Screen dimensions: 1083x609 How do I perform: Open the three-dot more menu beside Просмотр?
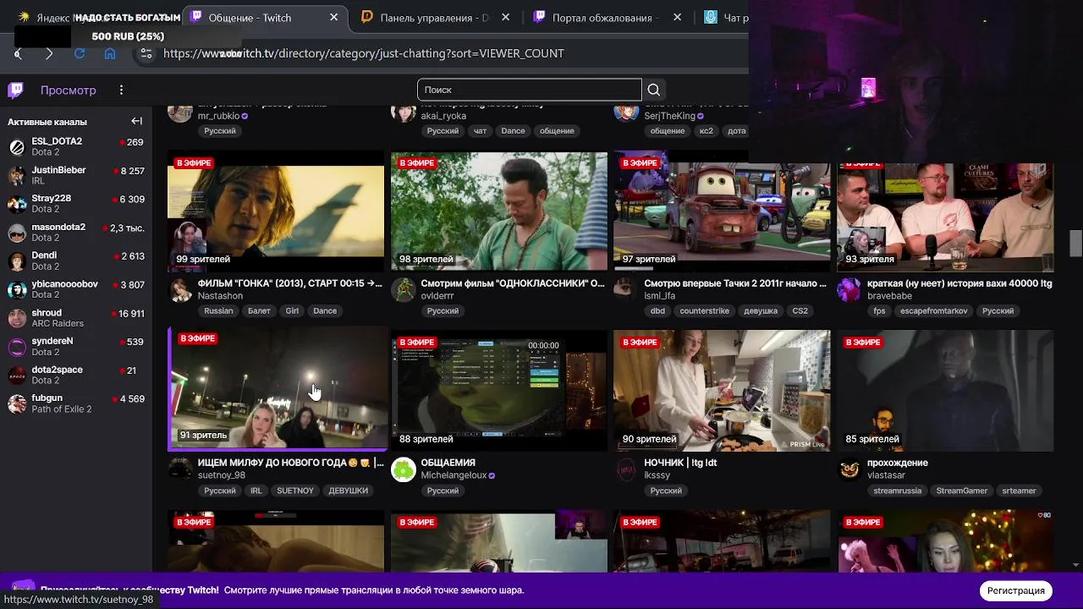click(121, 90)
